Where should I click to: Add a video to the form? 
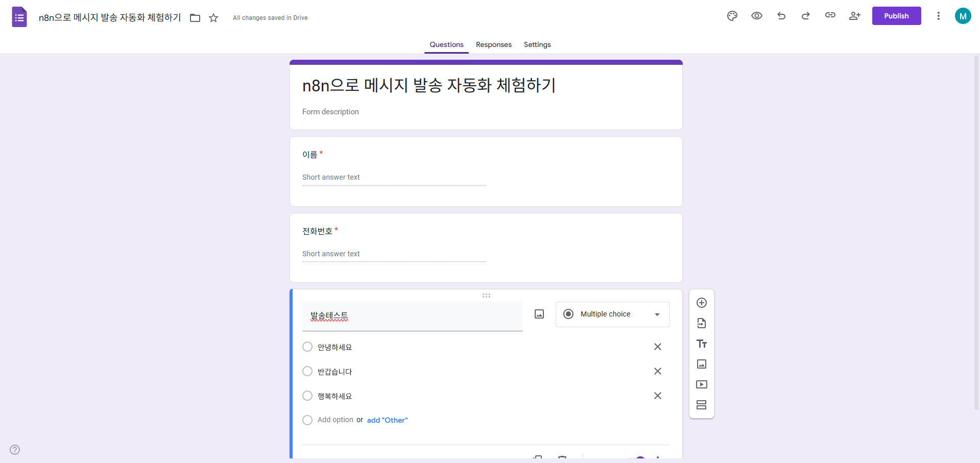pos(701,384)
